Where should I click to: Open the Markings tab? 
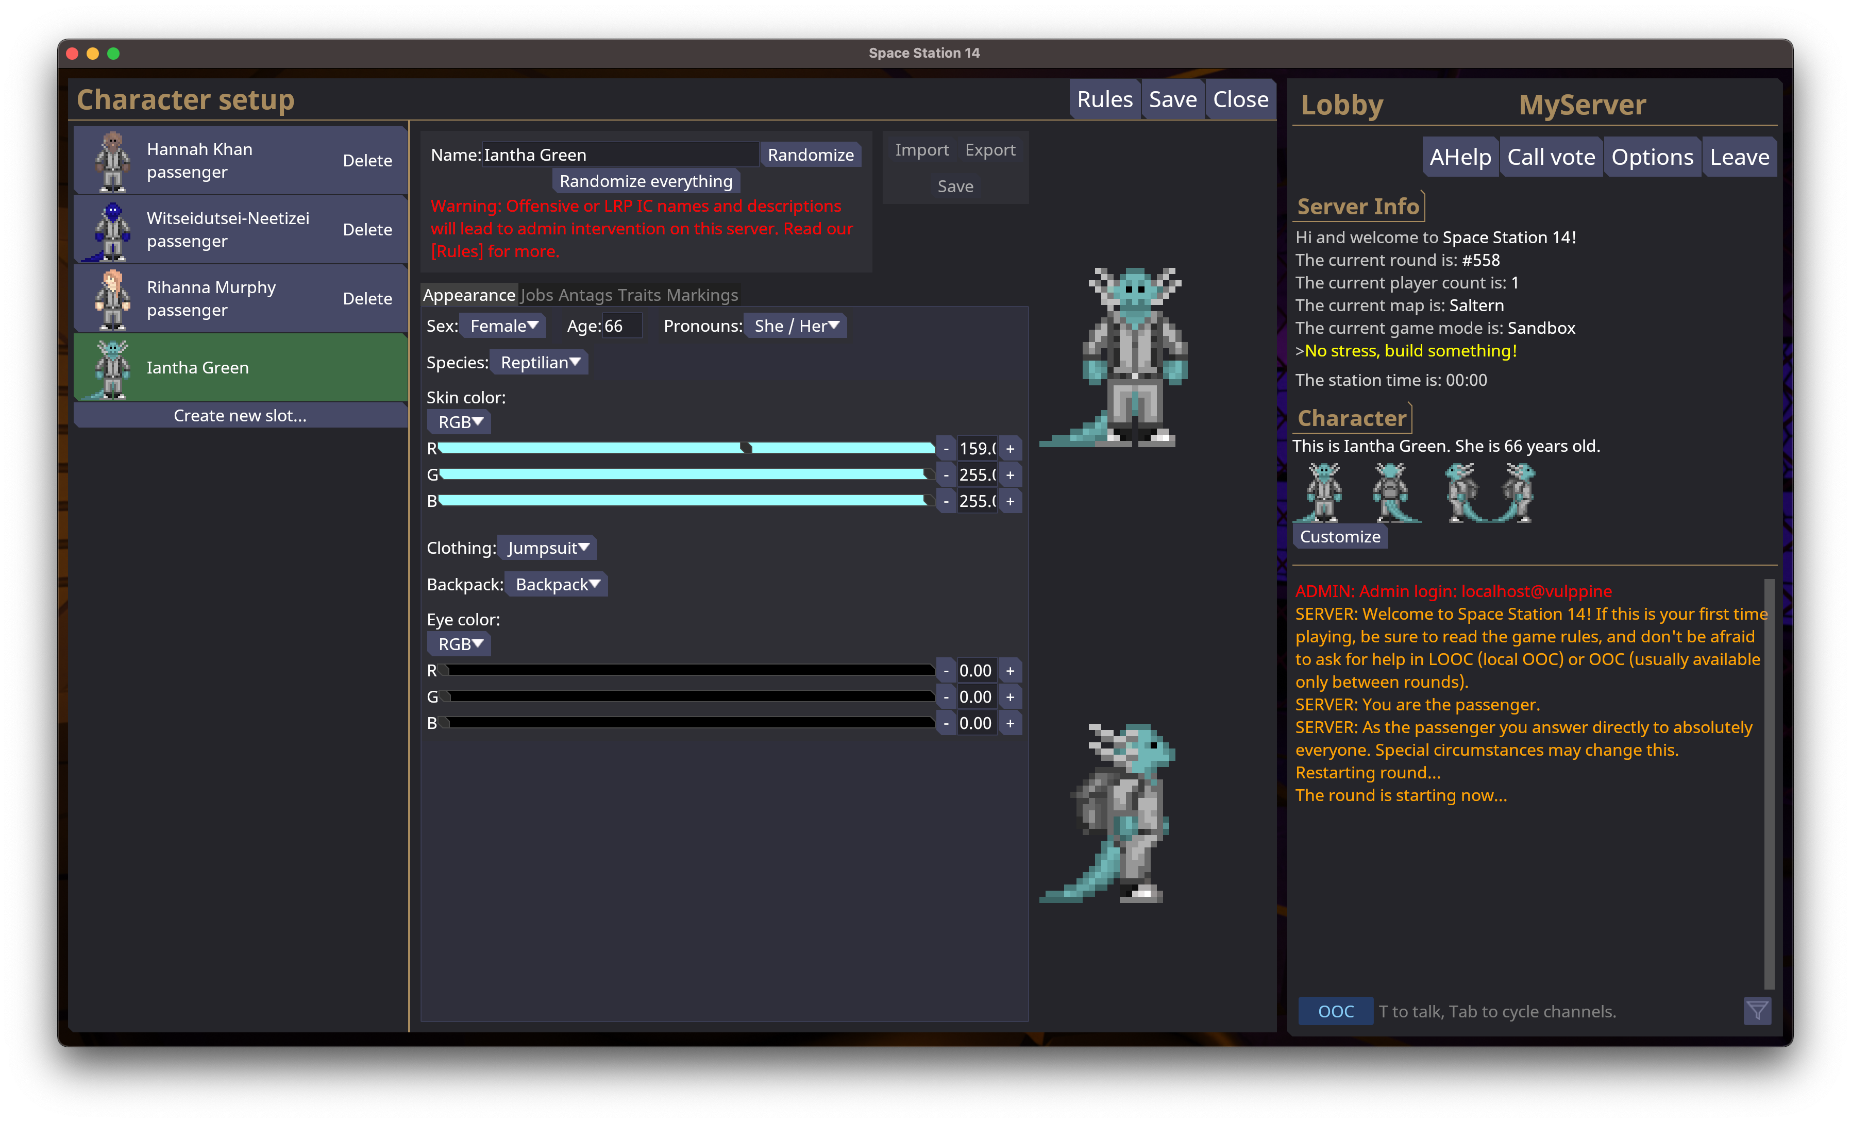[x=702, y=295]
